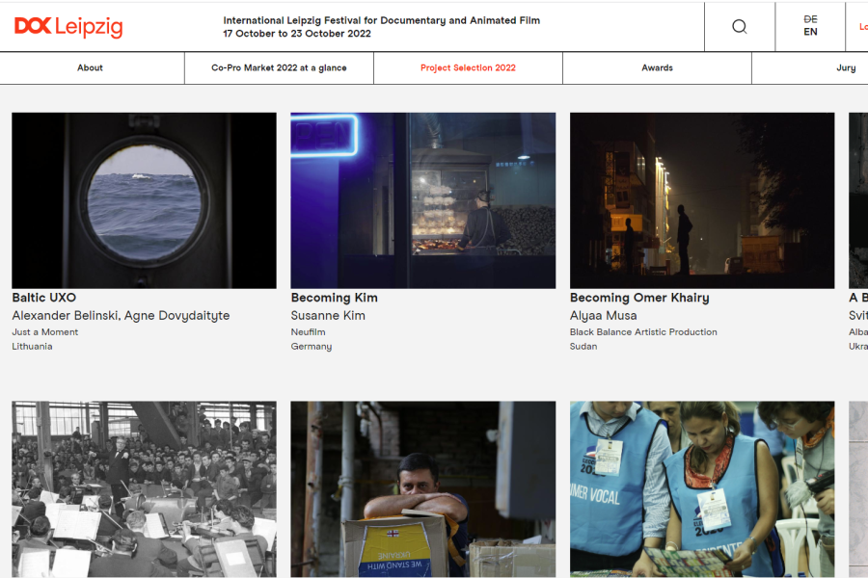Click the country label Sudan

click(x=583, y=346)
